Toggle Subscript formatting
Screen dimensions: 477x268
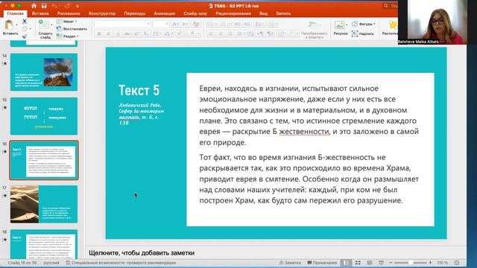coord(146,33)
